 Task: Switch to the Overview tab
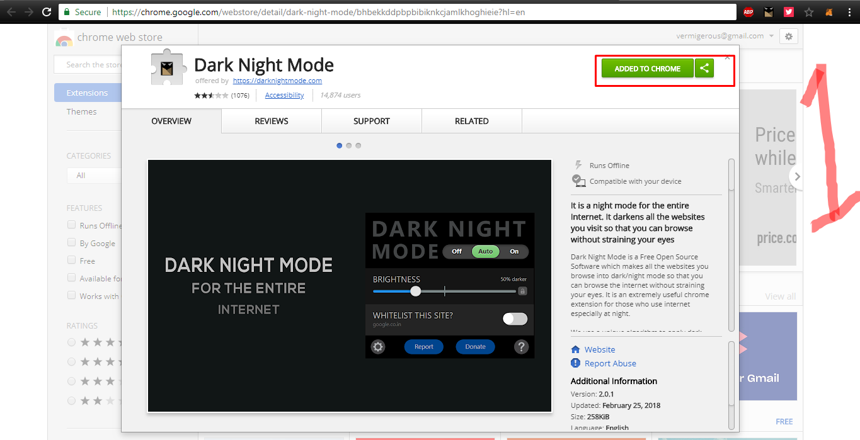click(171, 121)
